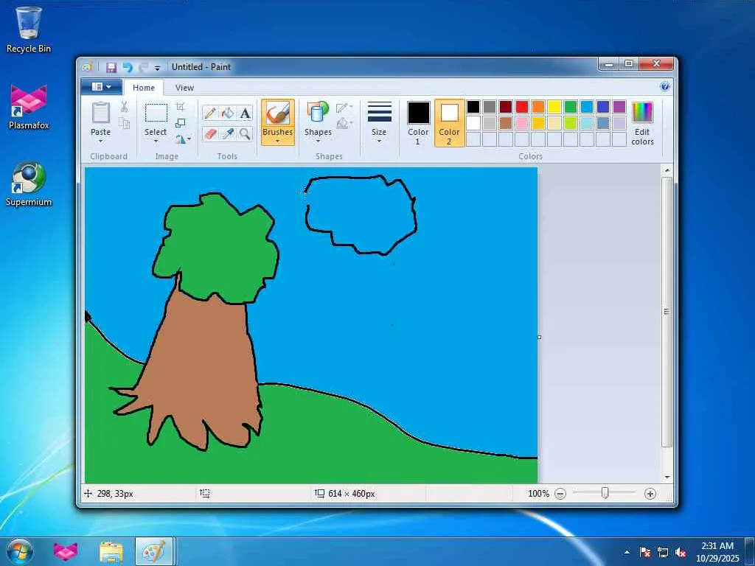This screenshot has height=566, width=755.
Task: Open the shape Fill dropdown
Action: click(x=344, y=124)
